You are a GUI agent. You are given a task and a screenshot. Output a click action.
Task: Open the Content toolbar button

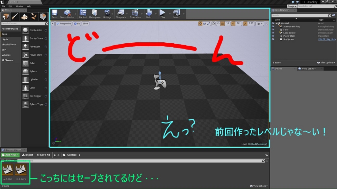coord(83,14)
